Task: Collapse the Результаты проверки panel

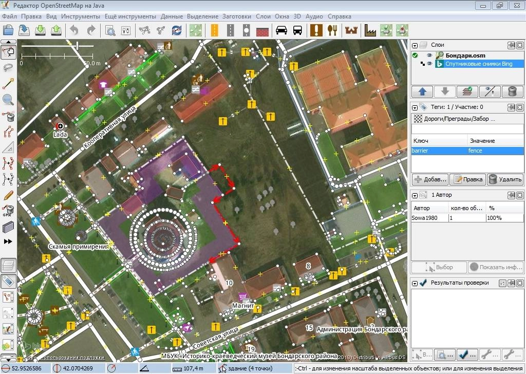Action: click(415, 283)
